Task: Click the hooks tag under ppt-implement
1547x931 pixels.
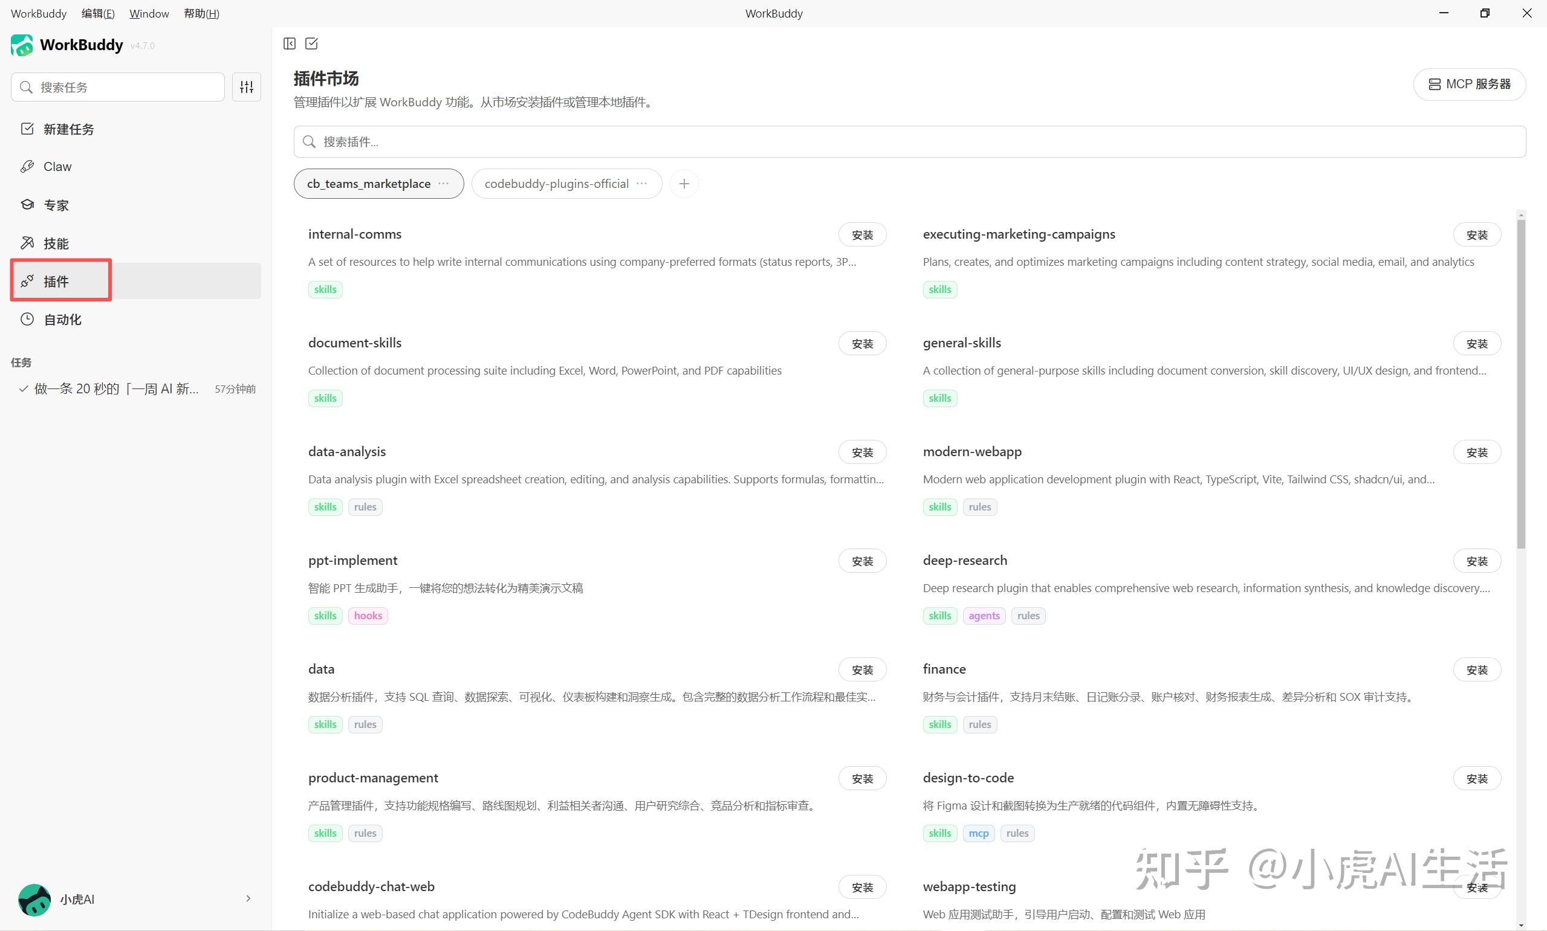Action: 368,616
